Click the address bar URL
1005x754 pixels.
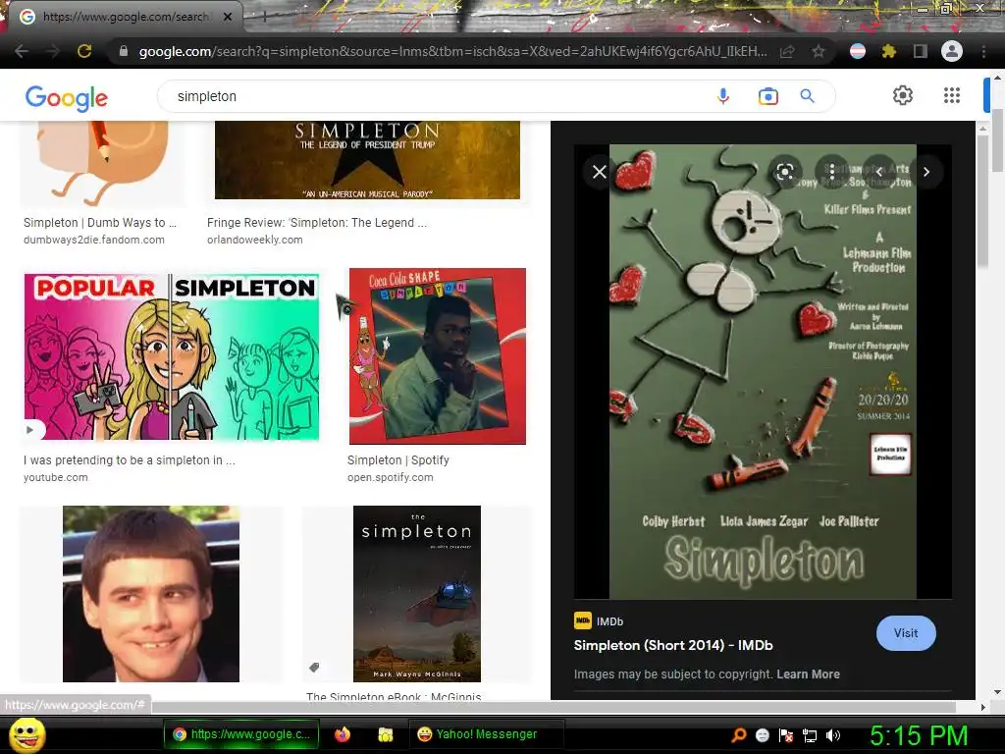click(451, 51)
